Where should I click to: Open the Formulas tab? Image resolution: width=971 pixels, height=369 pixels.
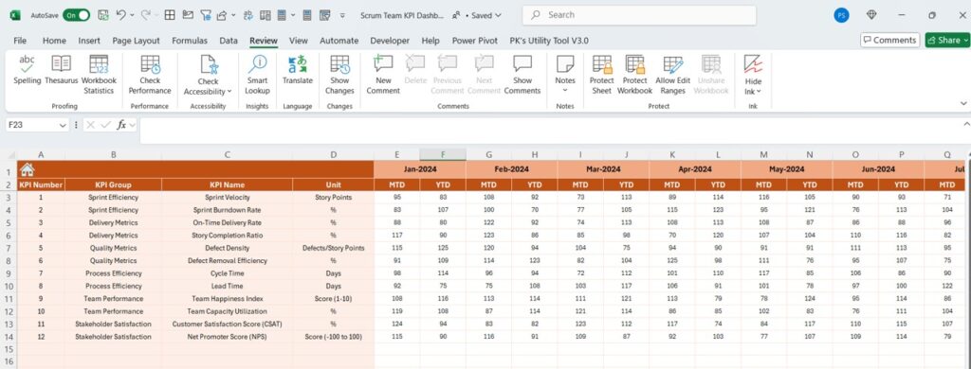[190, 41]
